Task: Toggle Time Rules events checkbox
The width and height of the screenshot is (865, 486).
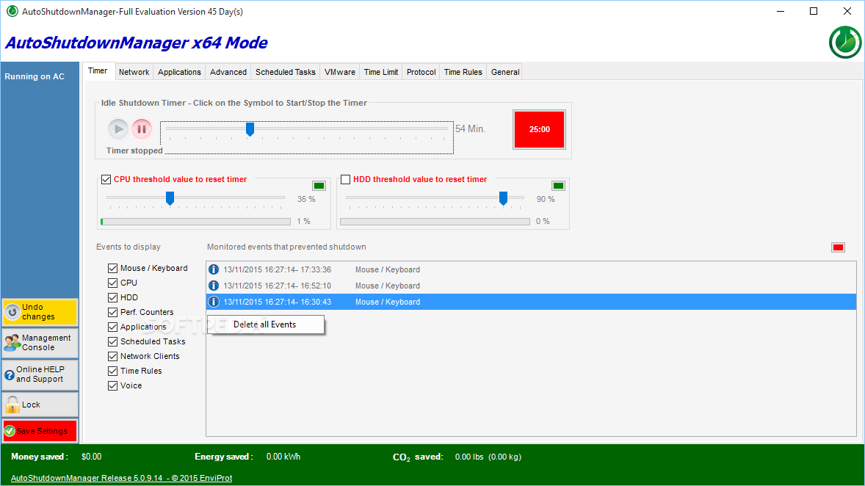Action: pos(112,371)
